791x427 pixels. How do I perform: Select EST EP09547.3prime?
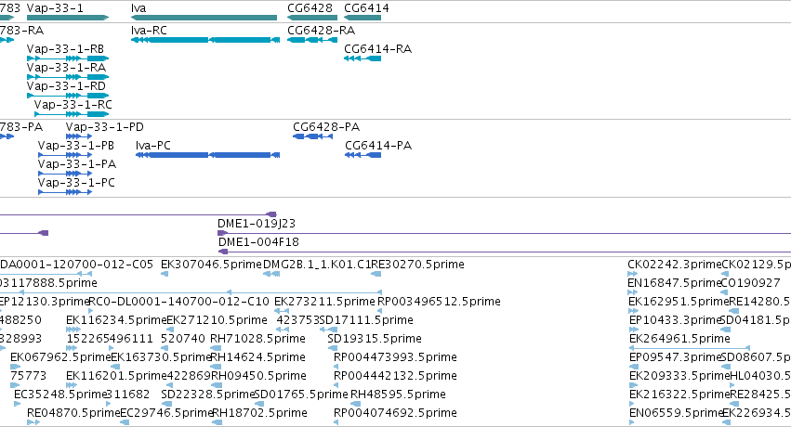tap(675, 357)
